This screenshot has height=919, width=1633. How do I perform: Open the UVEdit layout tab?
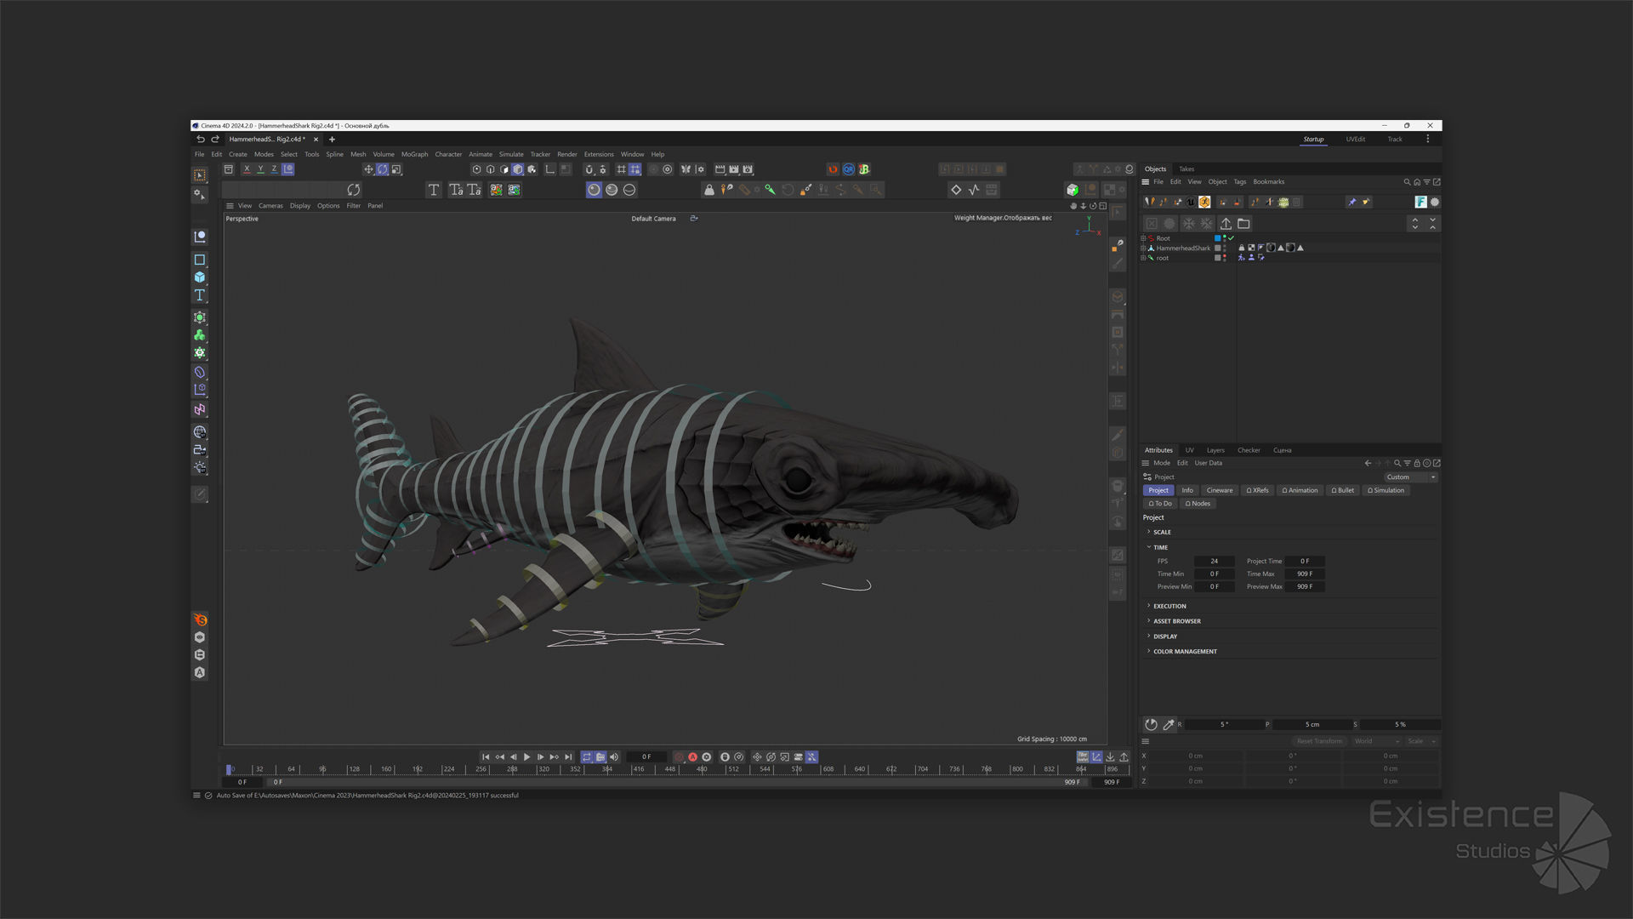[x=1356, y=140]
